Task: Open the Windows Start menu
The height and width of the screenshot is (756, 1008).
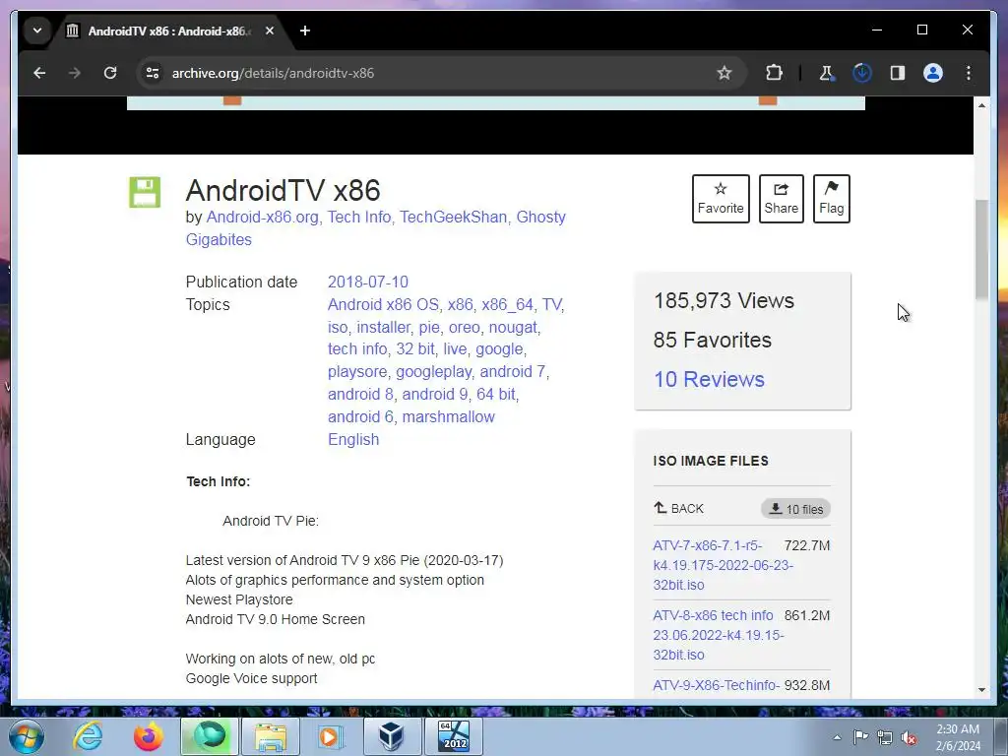Action: point(27,736)
